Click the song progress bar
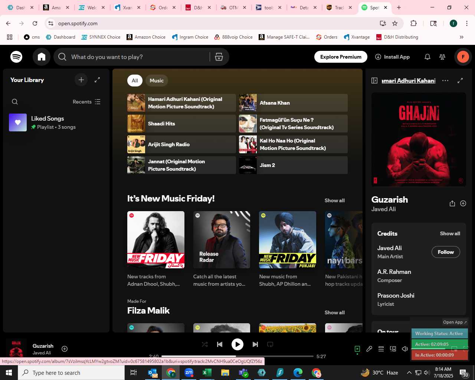475x380 pixels. pyautogui.click(x=237, y=356)
